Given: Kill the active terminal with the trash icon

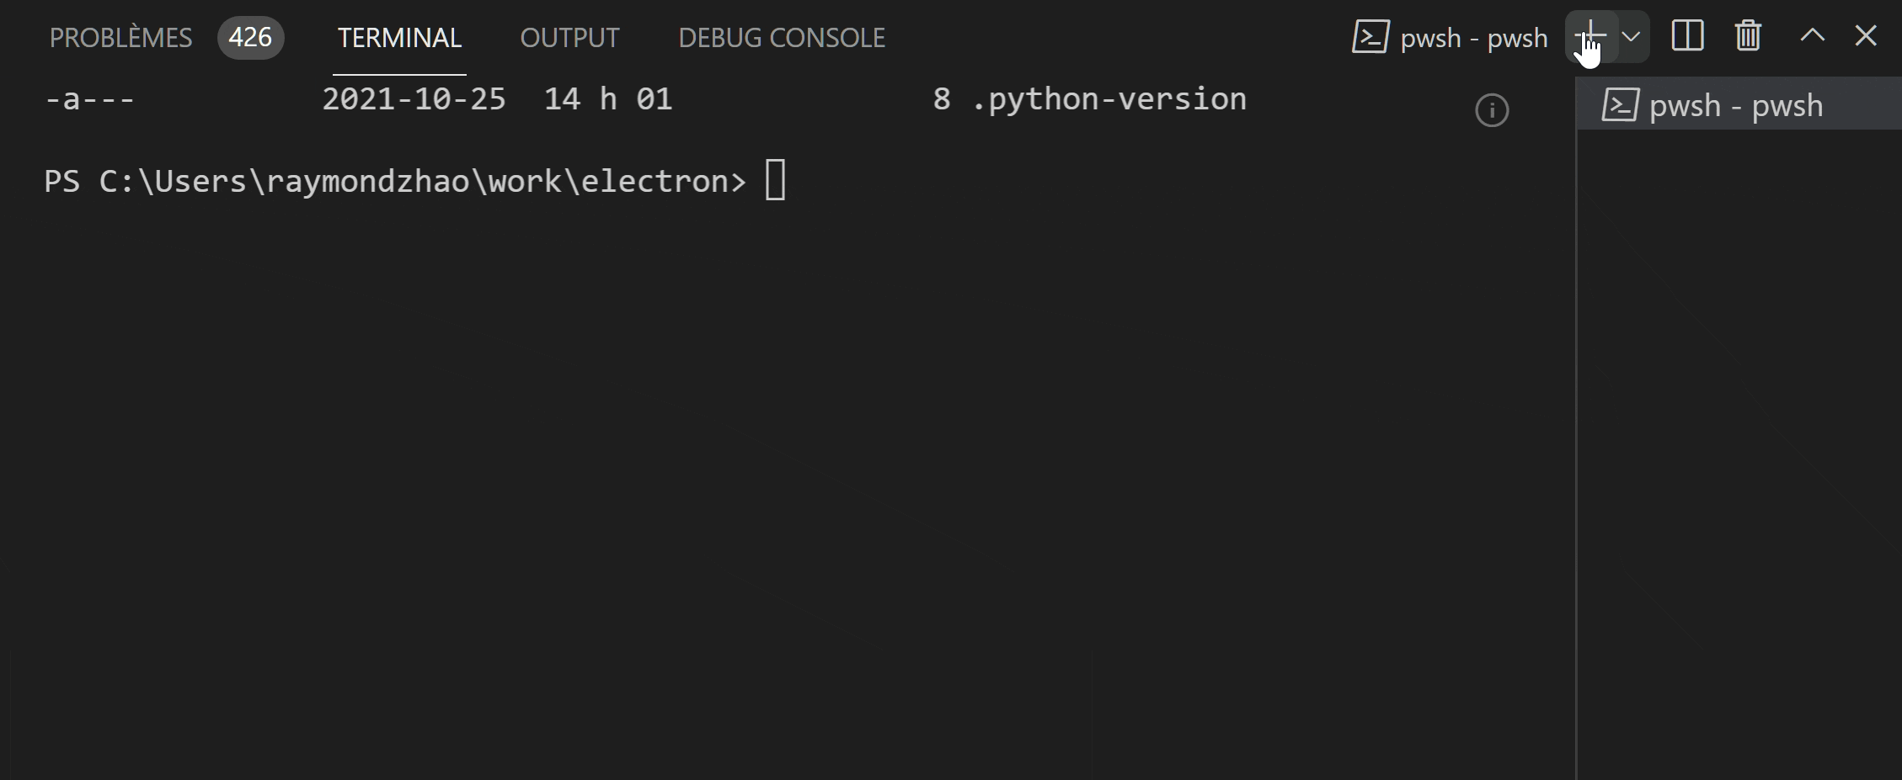Looking at the screenshot, I should (1747, 36).
